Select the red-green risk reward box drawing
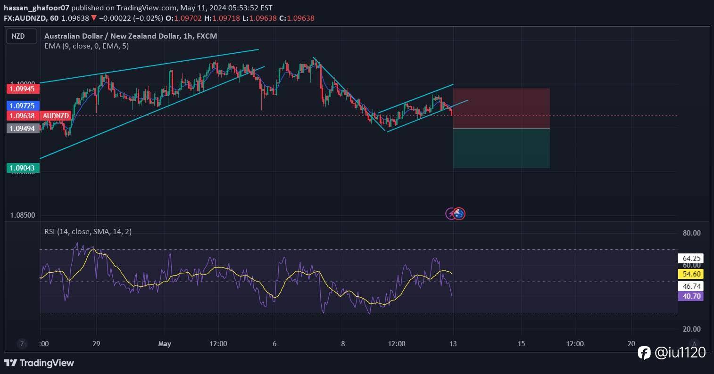The width and height of the screenshot is (714, 374). (501, 127)
